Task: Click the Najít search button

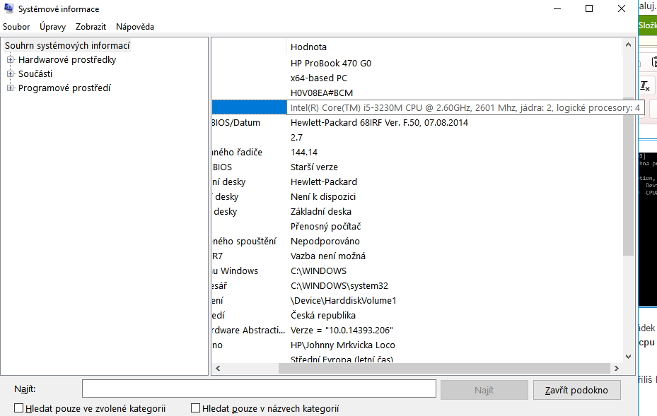Action: tap(484, 390)
